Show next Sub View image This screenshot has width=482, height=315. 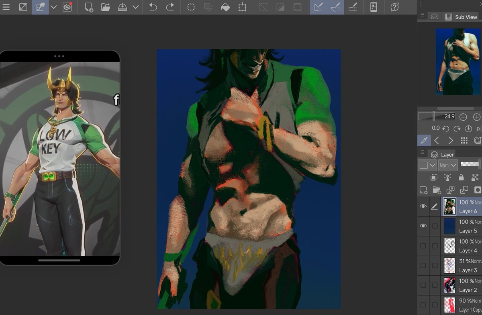pos(450,140)
